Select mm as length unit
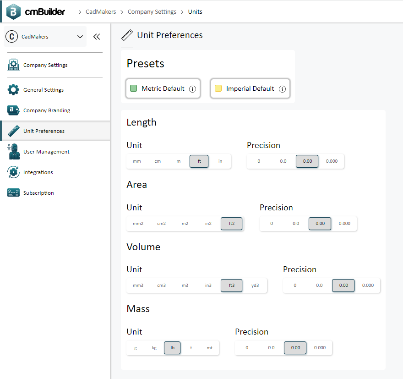Screen dimensions: 403x379 pos(137,161)
